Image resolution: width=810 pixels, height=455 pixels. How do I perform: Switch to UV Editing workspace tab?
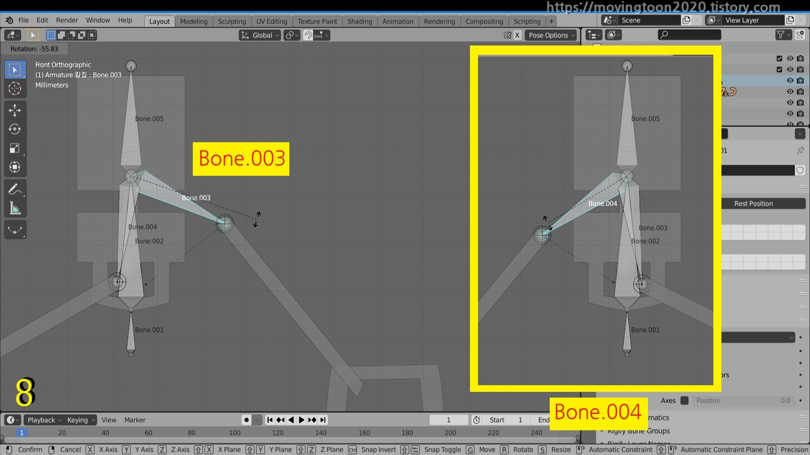click(x=272, y=21)
